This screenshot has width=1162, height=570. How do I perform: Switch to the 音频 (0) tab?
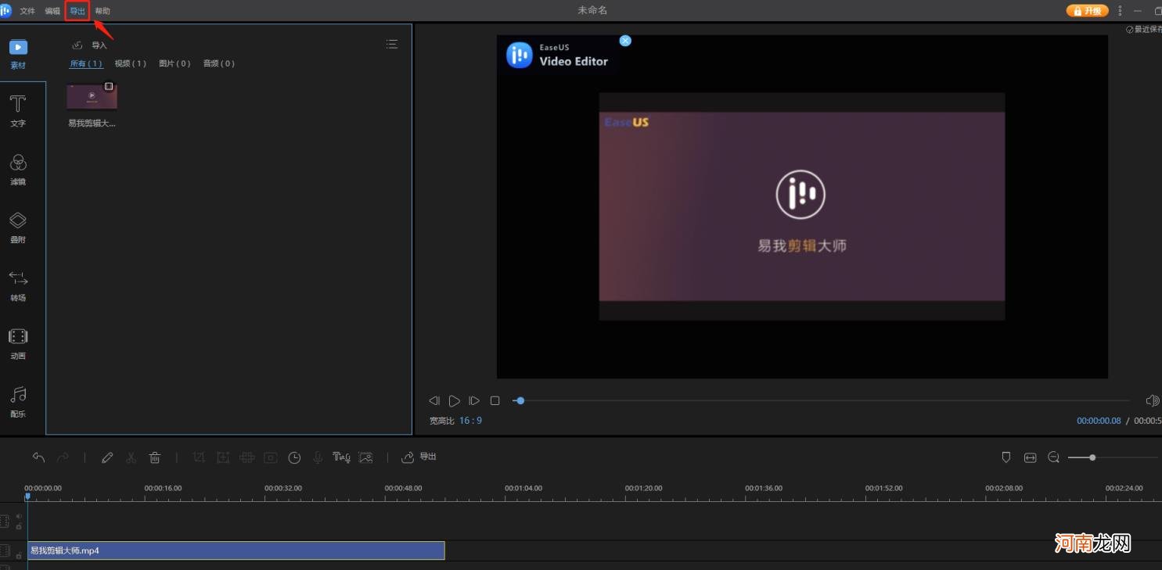(x=219, y=63)
